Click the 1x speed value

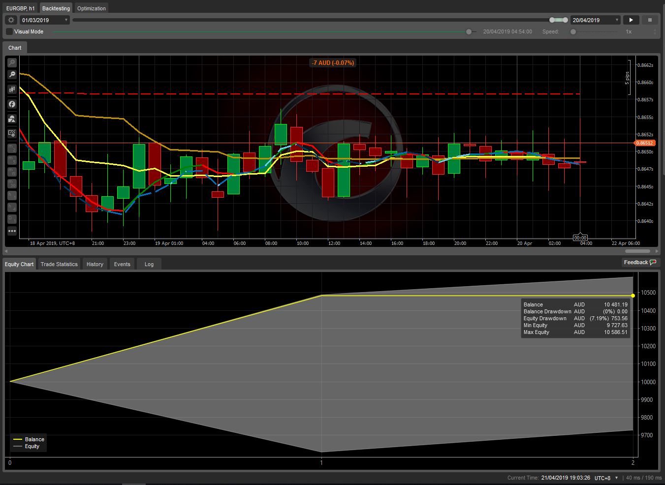(629, 31)
